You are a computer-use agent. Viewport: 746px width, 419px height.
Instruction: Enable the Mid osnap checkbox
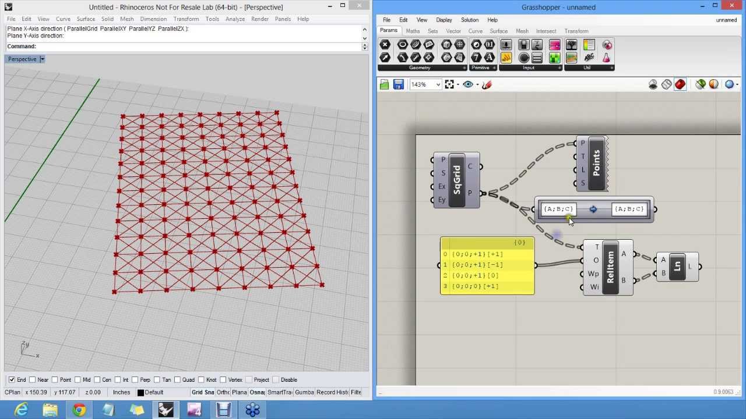click(78, 380)
